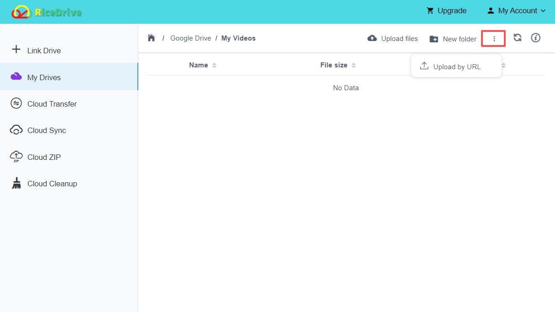Screen dimensions: 555x312
Task: Create a New folder
Action: (452, 39)
